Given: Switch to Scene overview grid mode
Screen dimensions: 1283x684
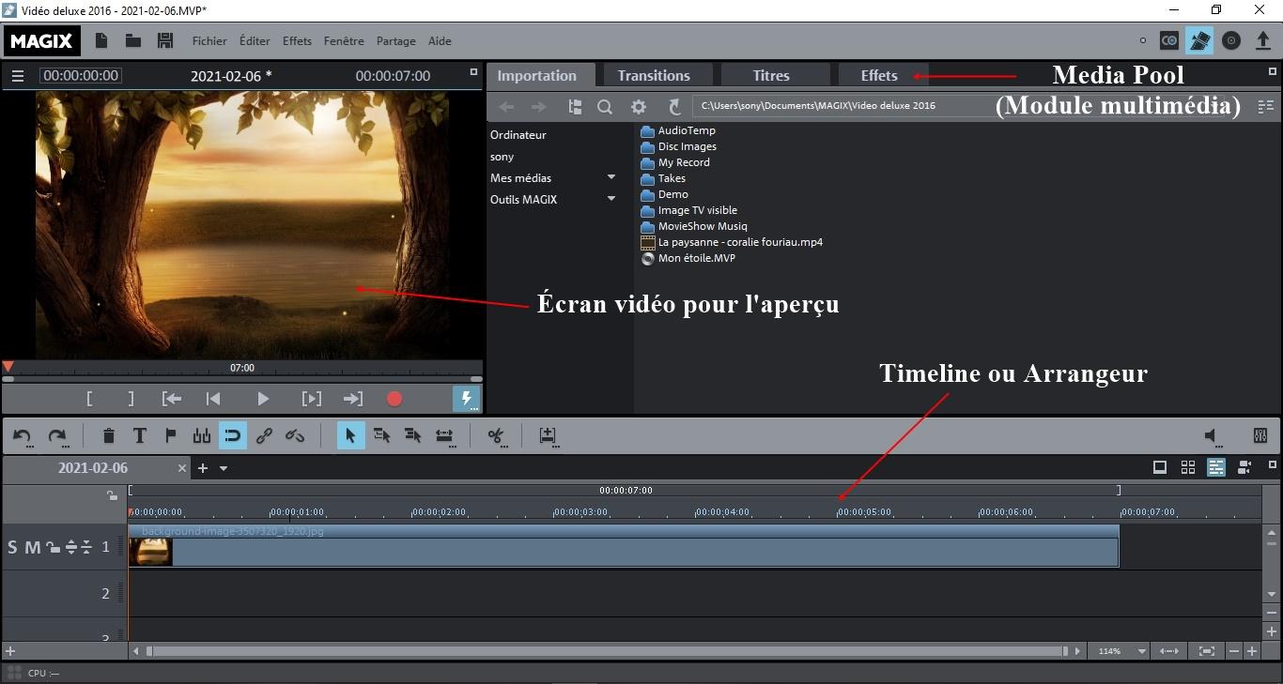Looking at the screenshot, I should [x=1188, y=467].
